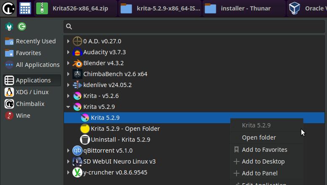Launch the calculator icon in the panel
This screenshot has width=327, height=185.
point(25,8)
